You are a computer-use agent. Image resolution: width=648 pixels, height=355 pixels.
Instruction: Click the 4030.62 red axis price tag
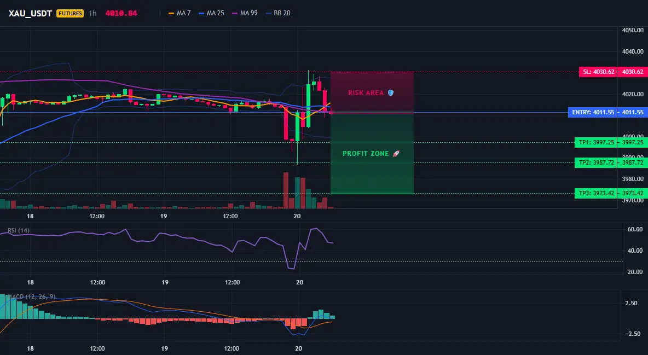(x=633, y=72)
